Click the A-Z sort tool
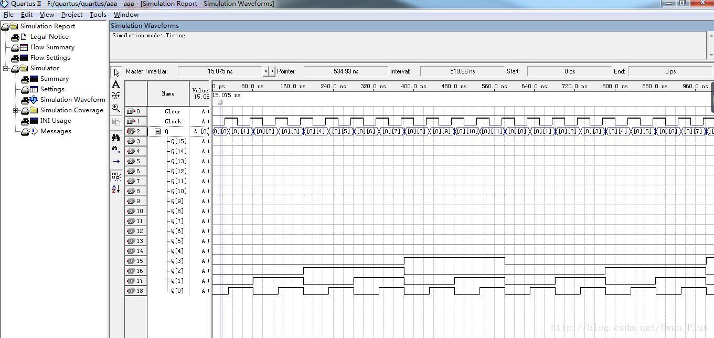The image size is (714, 338). [116, 188]
